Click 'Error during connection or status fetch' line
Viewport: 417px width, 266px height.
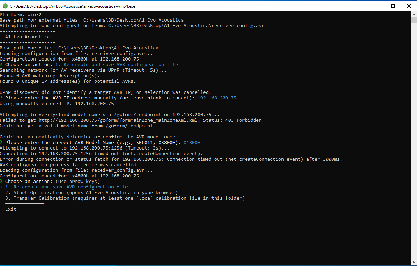coord(171,159)
